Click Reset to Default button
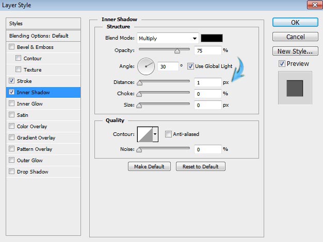 click(x=200, y=166)
